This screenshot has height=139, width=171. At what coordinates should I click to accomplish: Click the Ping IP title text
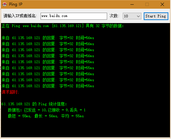(x=16, y=4)
